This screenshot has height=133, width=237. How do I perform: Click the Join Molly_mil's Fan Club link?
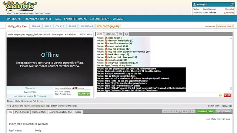(x=218, y=119)
